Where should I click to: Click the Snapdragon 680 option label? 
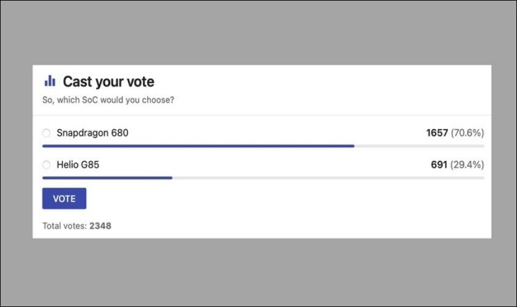pos(92,133)
